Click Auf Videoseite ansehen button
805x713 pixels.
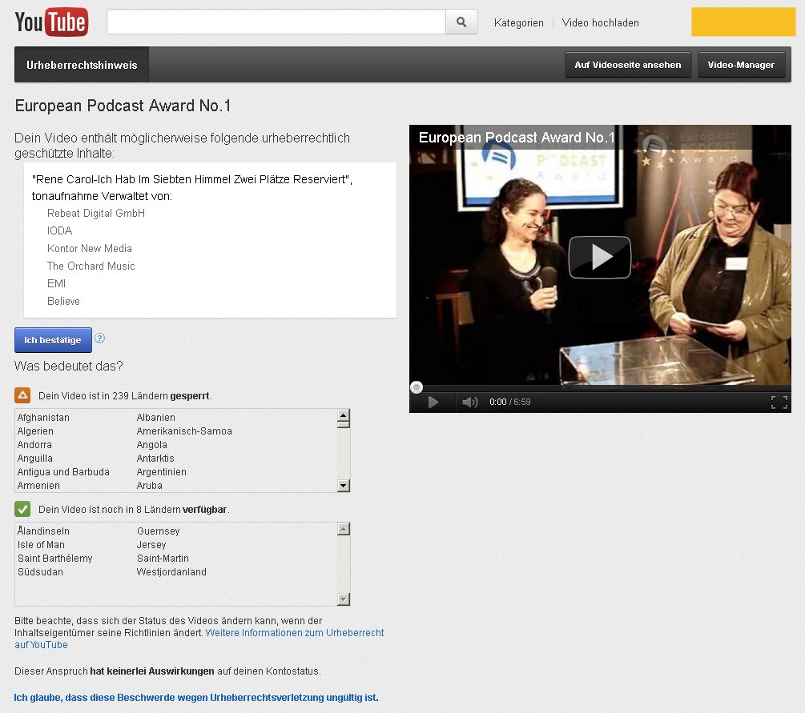click(x=628, y=65)
